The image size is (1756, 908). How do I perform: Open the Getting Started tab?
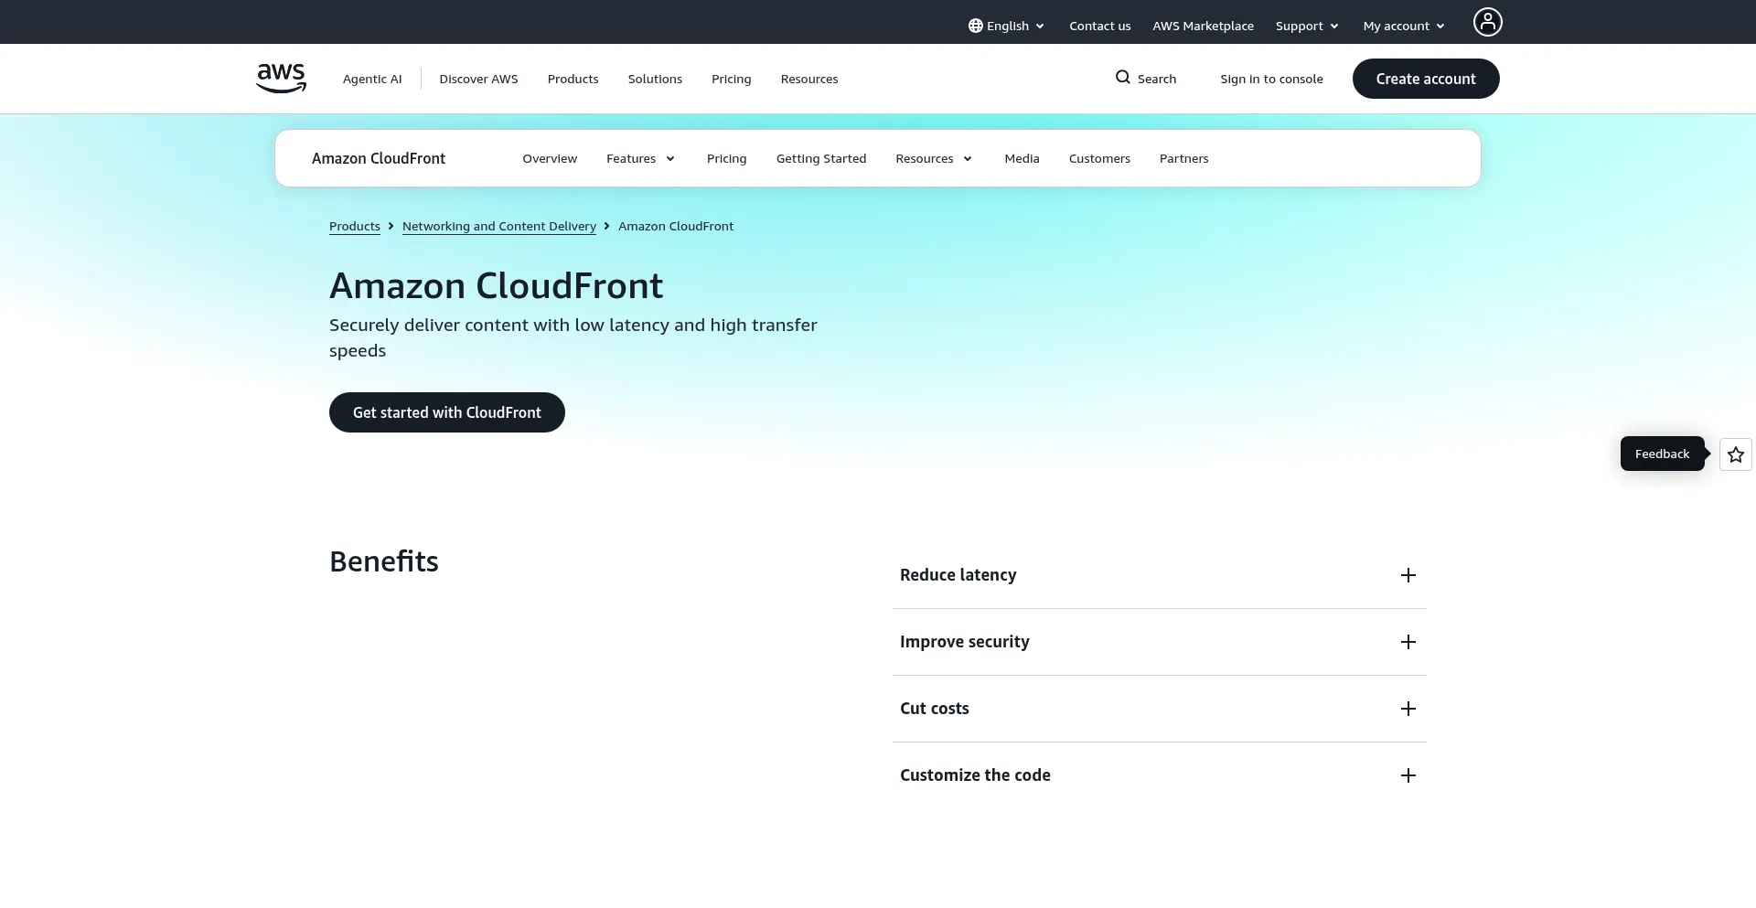click(x=821, y=158)
